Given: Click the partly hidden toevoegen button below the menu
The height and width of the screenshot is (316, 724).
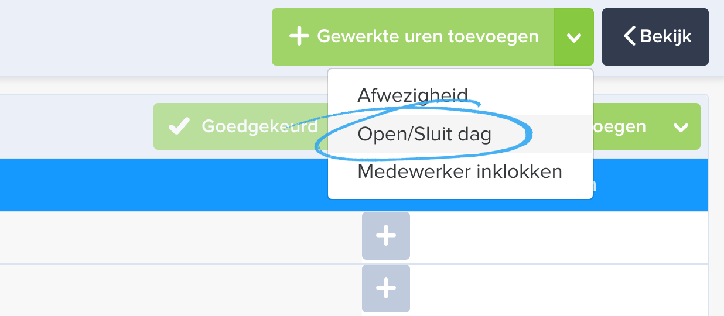Looking at the screenshot, I should click(x=620, y=126).
